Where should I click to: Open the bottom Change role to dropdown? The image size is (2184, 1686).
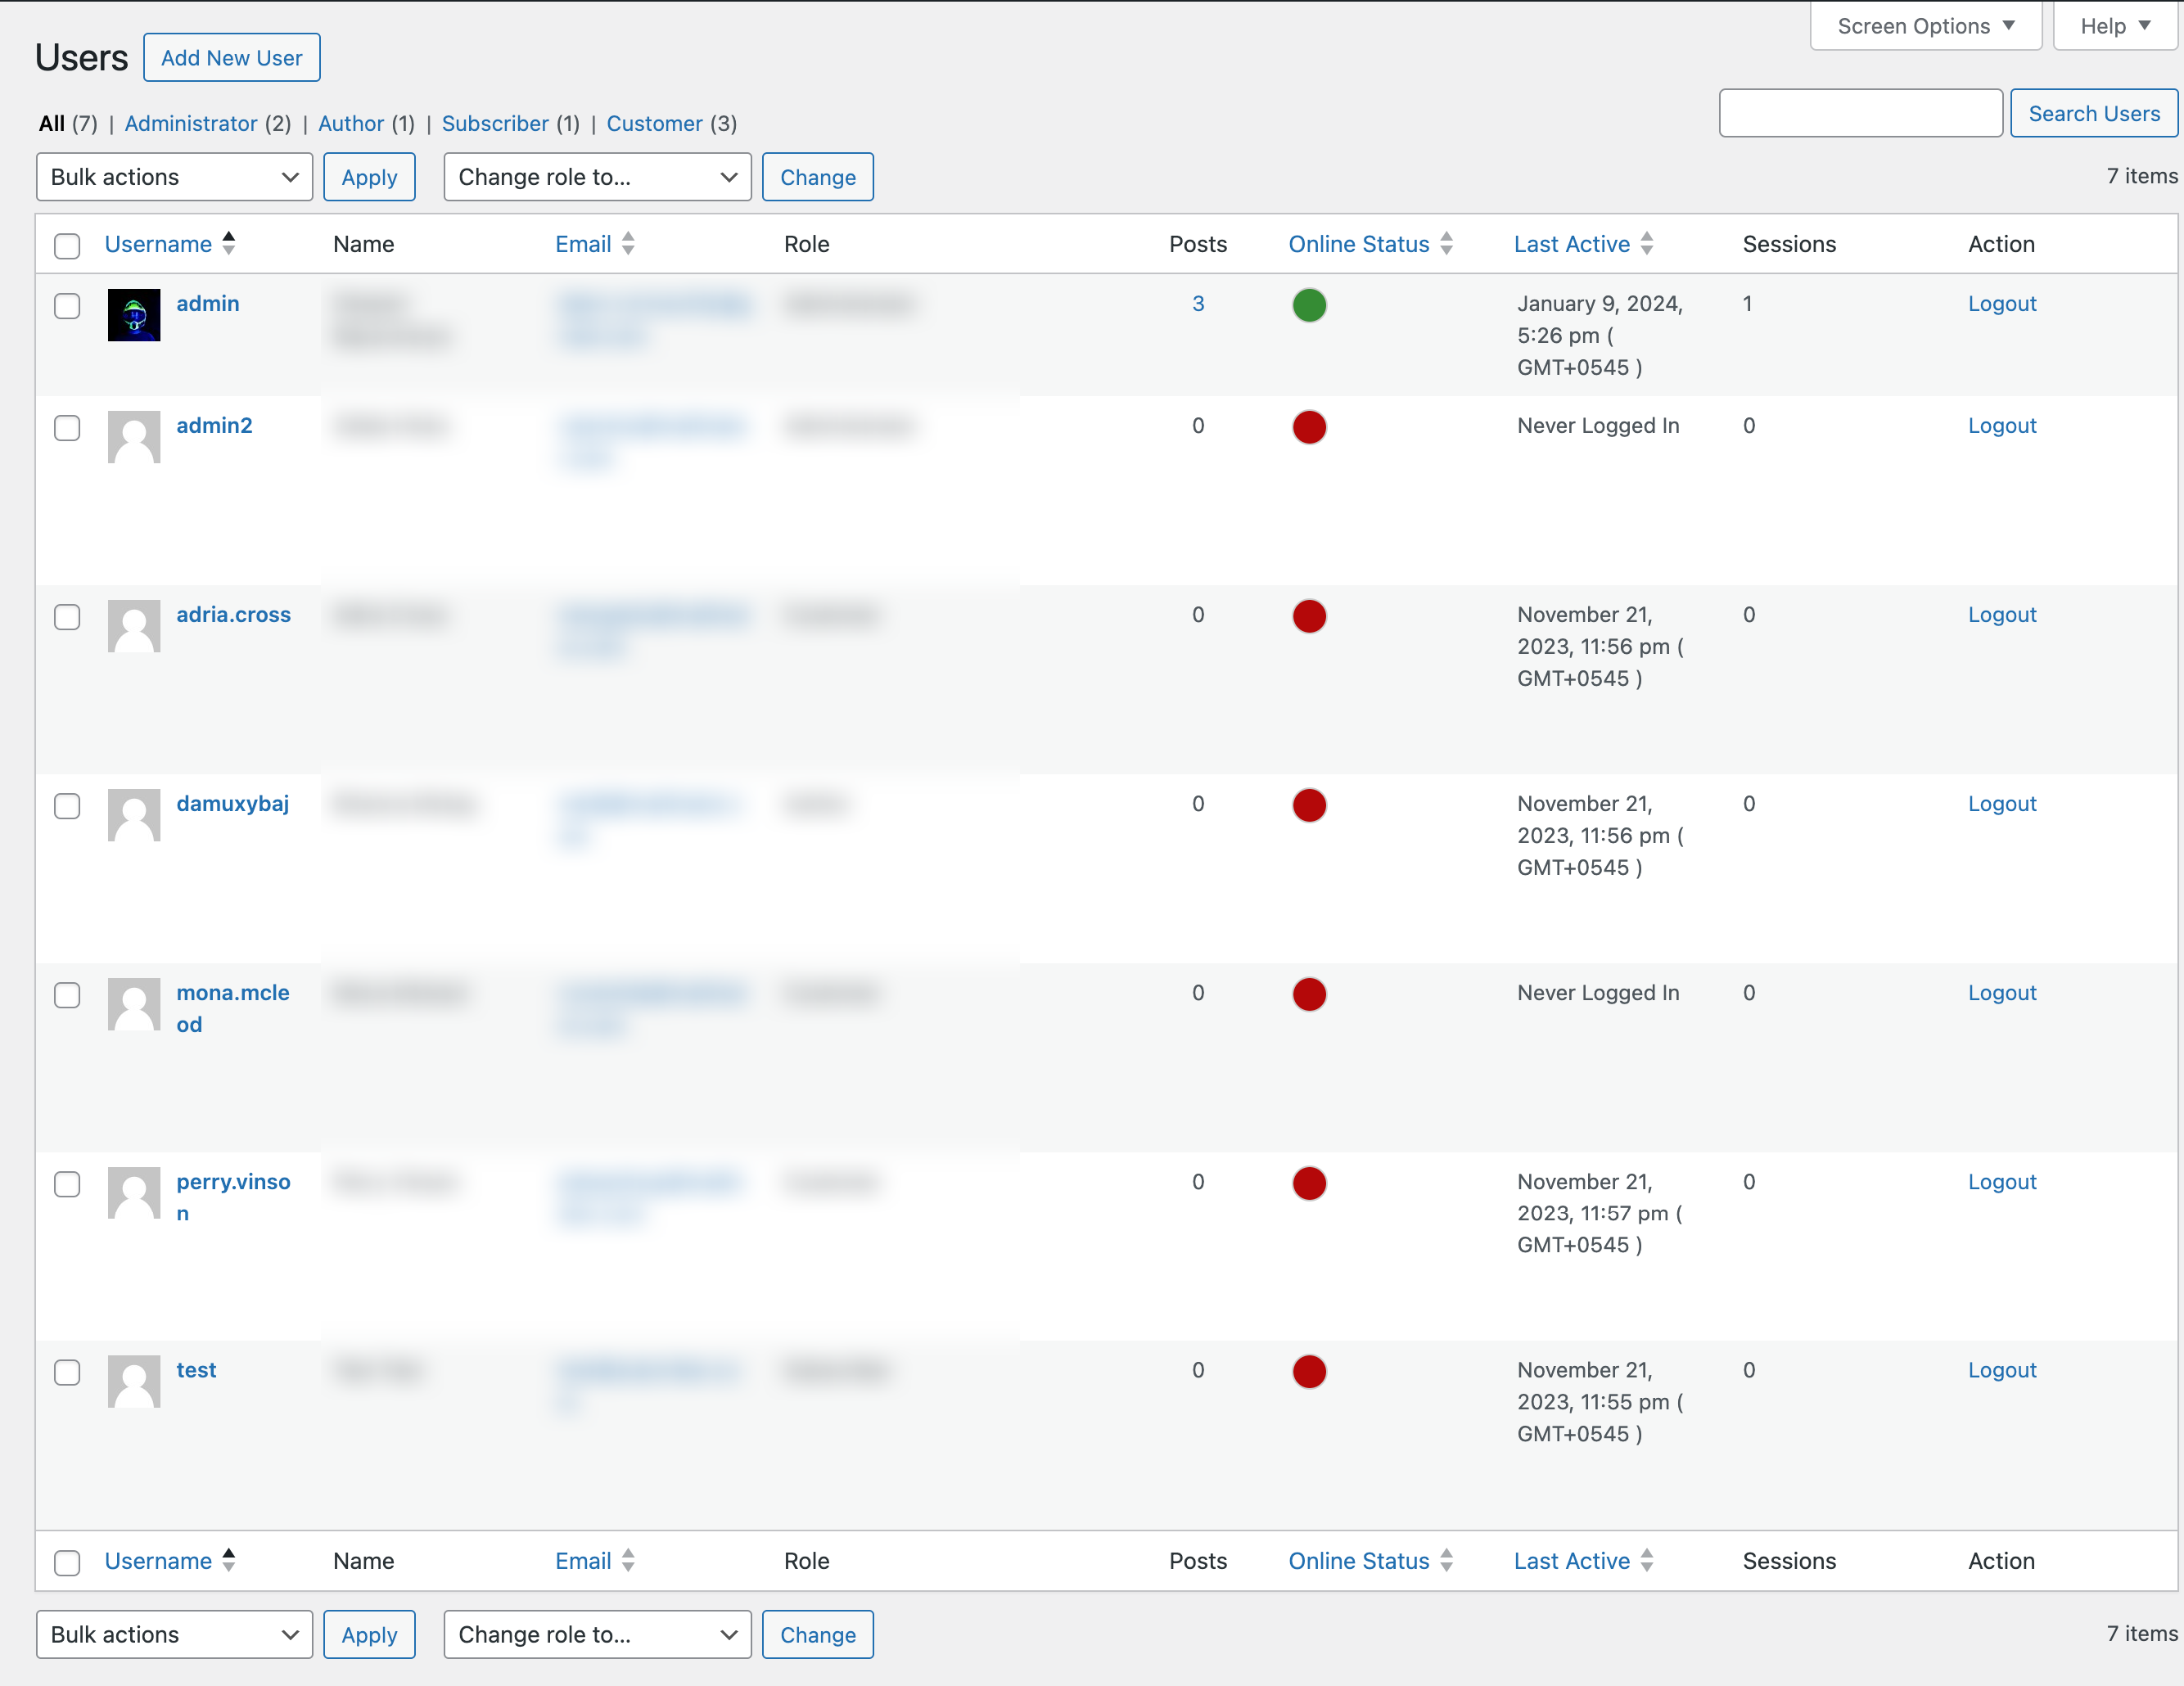coord(597,1634)
